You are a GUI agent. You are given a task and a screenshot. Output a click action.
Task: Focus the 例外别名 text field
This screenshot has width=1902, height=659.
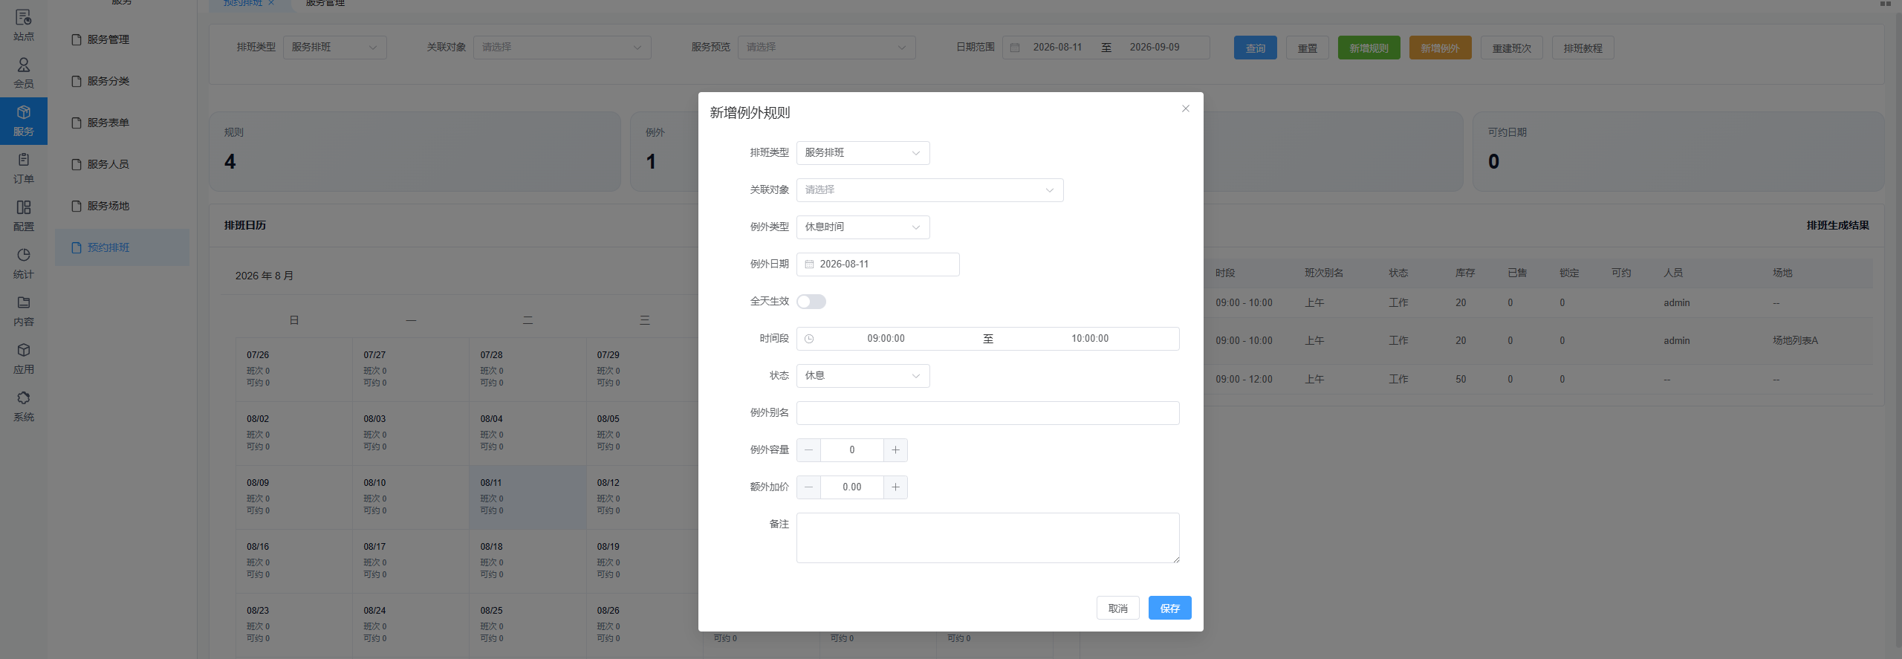click(x=987, y=413)
